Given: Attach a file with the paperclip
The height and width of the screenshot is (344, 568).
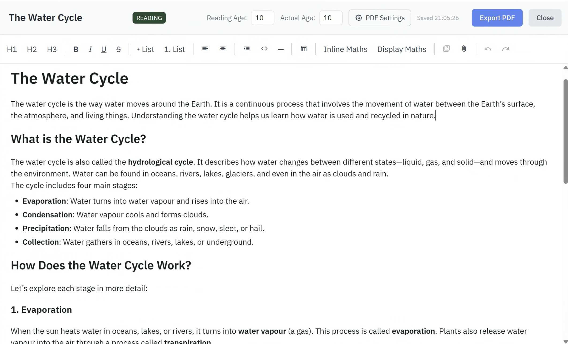Looking at the screenshot, I should 464,49.
